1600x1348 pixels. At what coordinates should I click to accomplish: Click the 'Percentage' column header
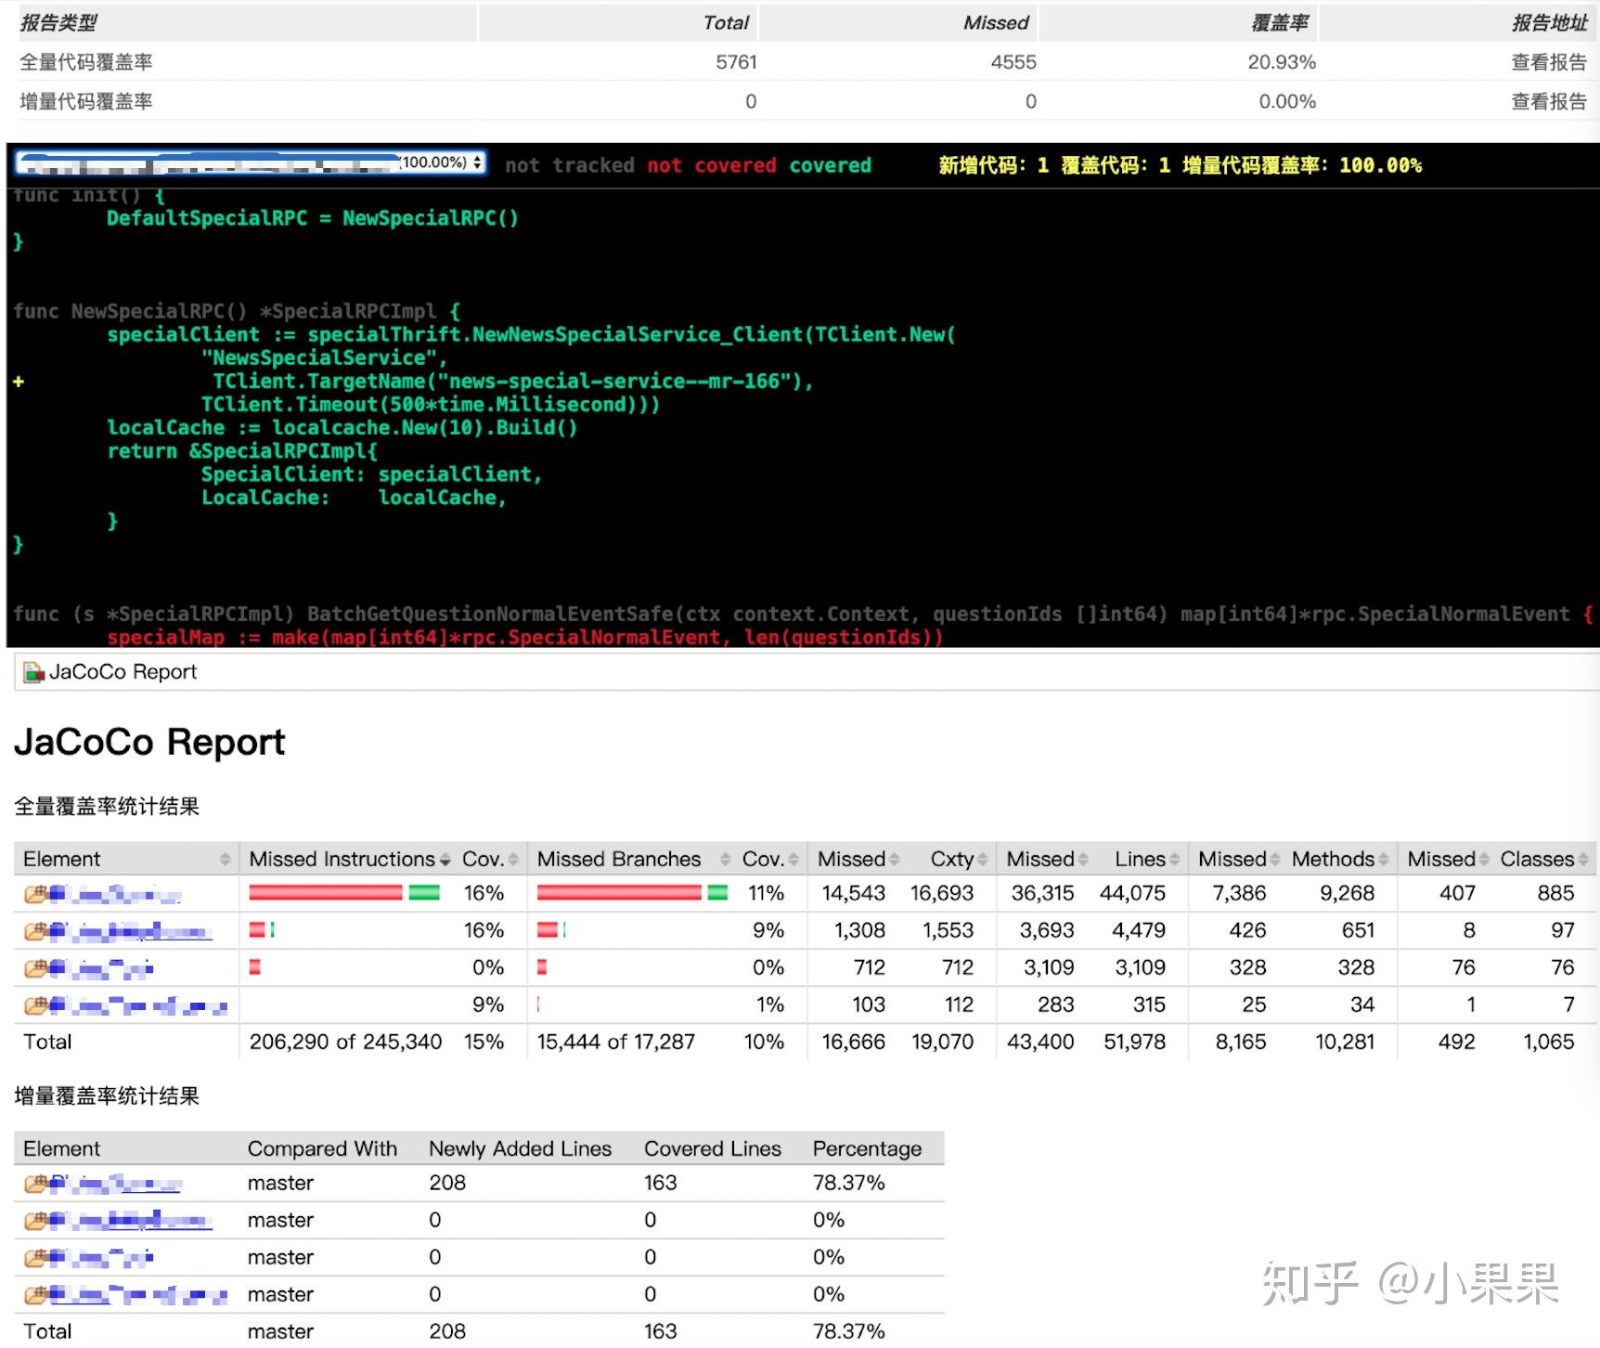tap(867, 1148)
